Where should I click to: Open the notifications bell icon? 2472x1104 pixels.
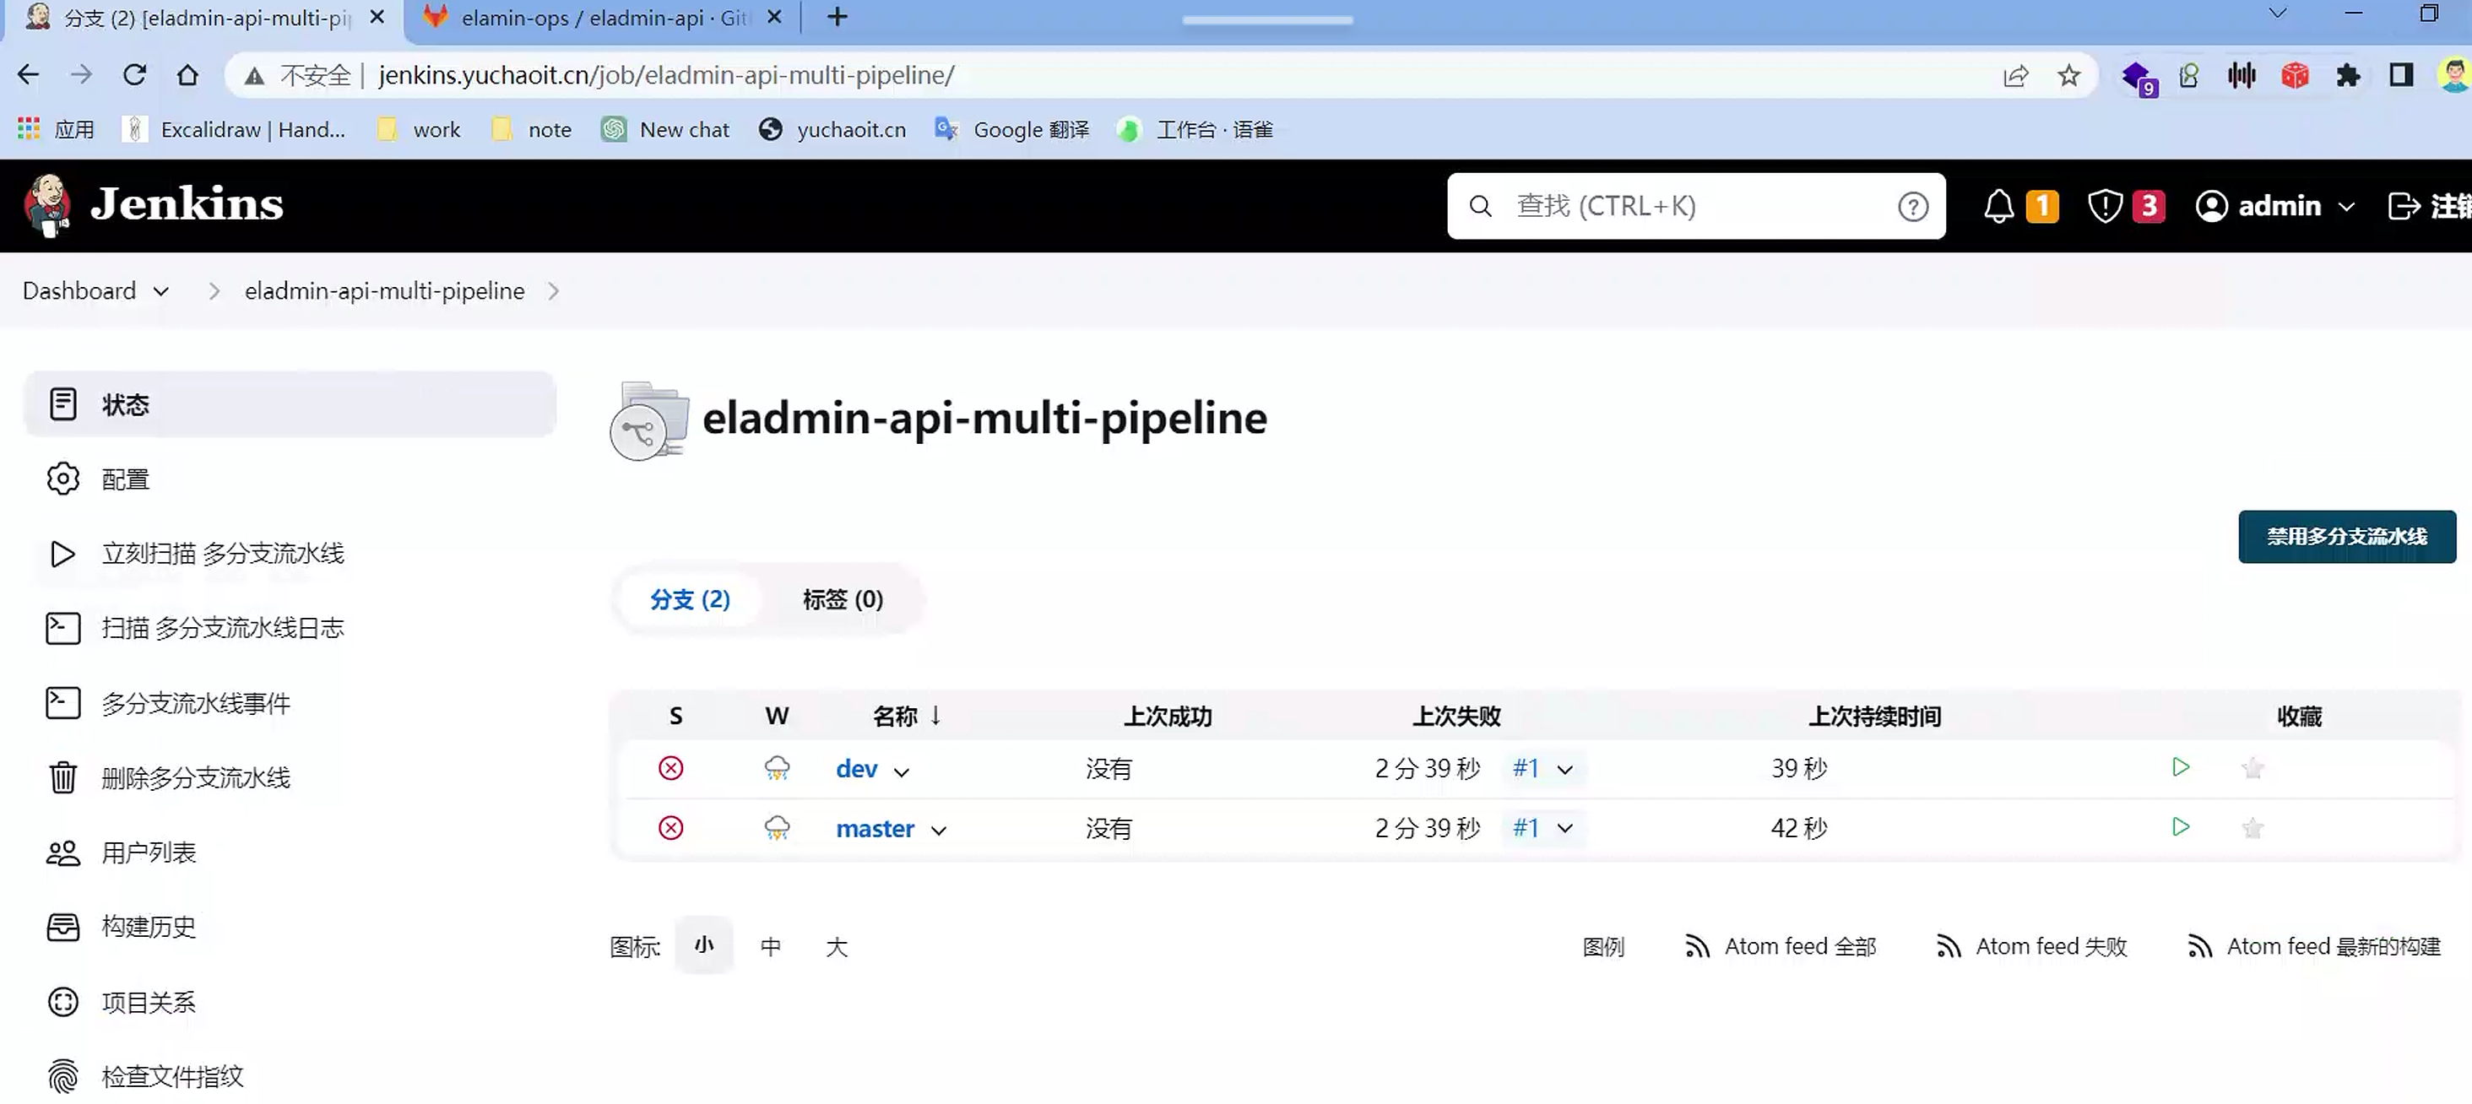(1999, 206)
